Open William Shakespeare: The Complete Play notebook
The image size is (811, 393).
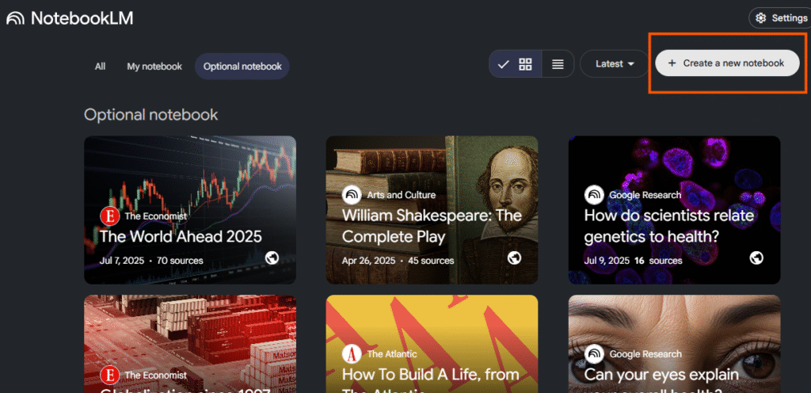(x=432, y=226)
